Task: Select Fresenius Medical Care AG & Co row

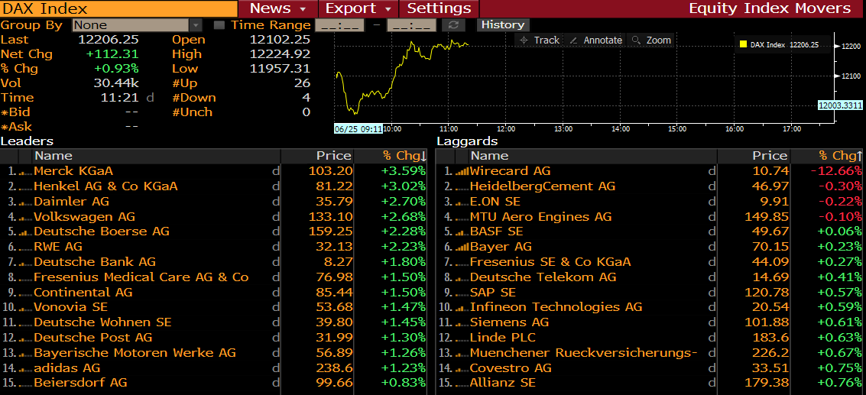Action: (x=214, y=277)
